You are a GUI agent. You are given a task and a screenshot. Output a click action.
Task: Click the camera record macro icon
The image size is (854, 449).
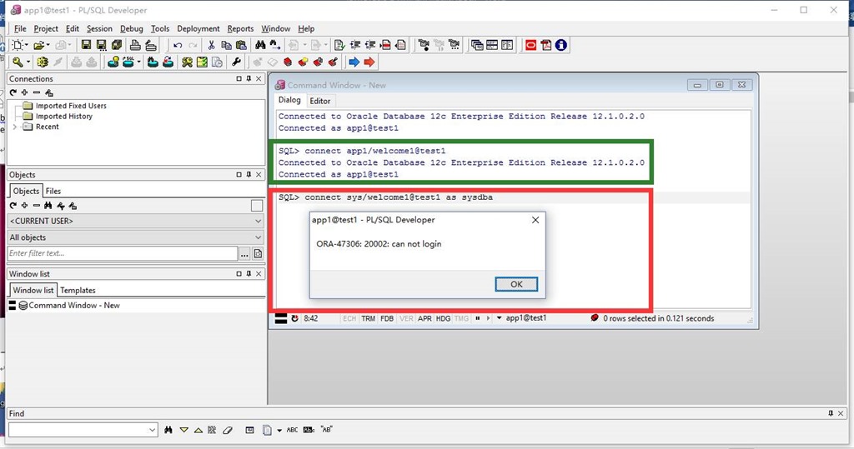coord(424,45)
